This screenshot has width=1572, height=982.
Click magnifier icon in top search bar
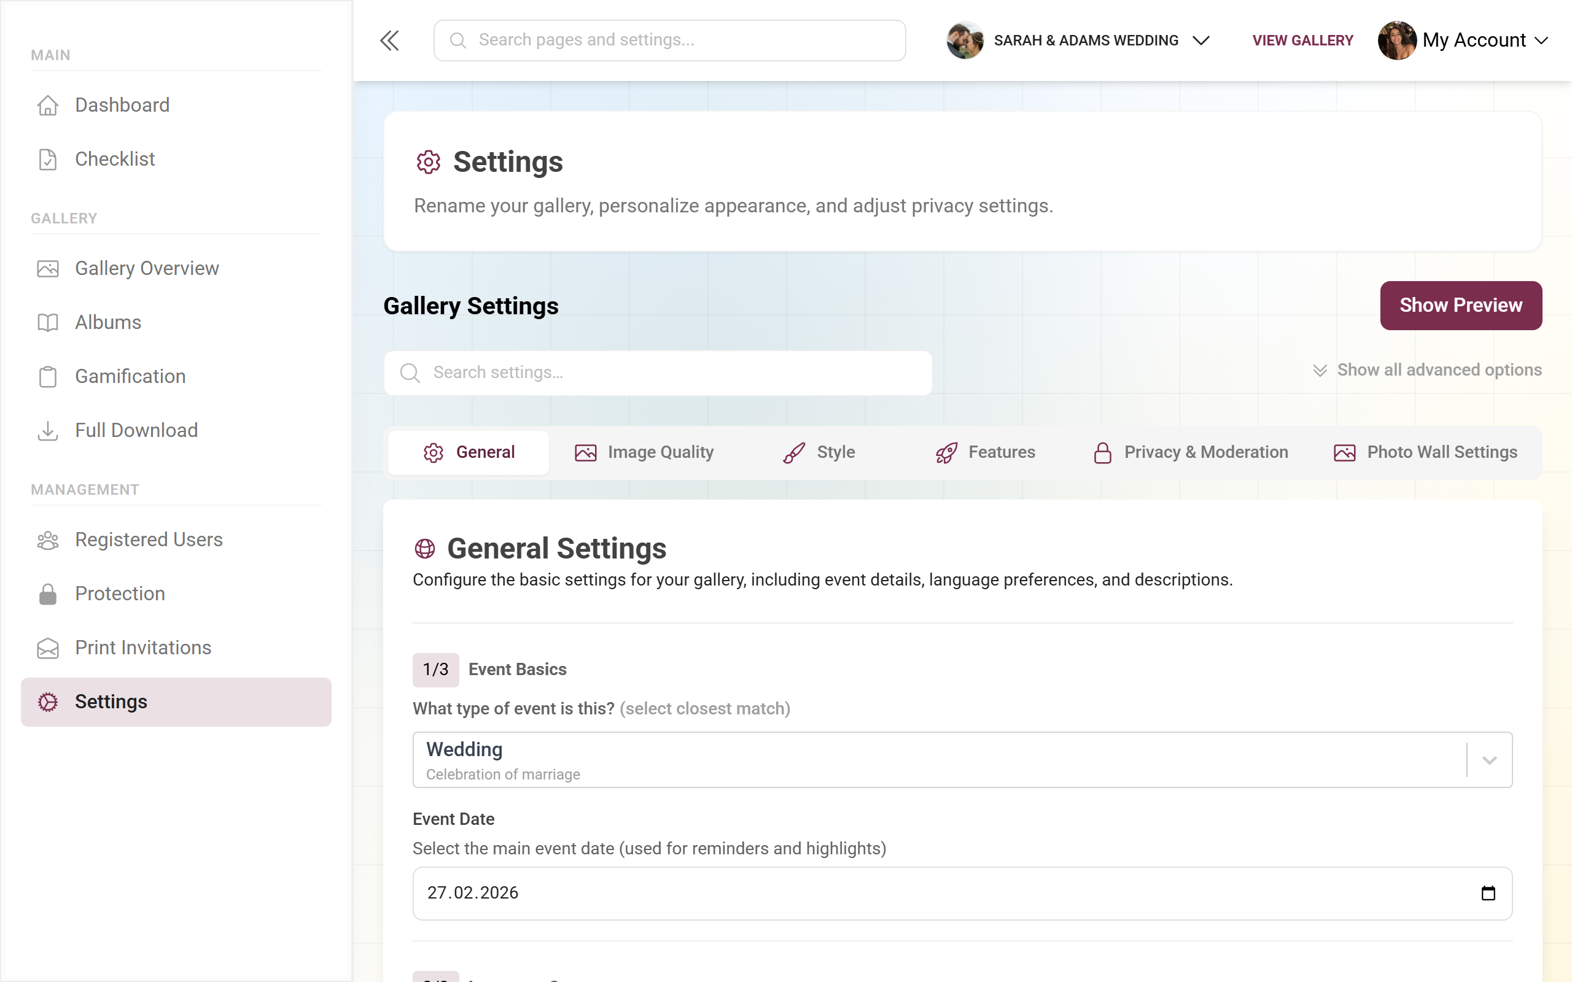[x=457, y=41]
